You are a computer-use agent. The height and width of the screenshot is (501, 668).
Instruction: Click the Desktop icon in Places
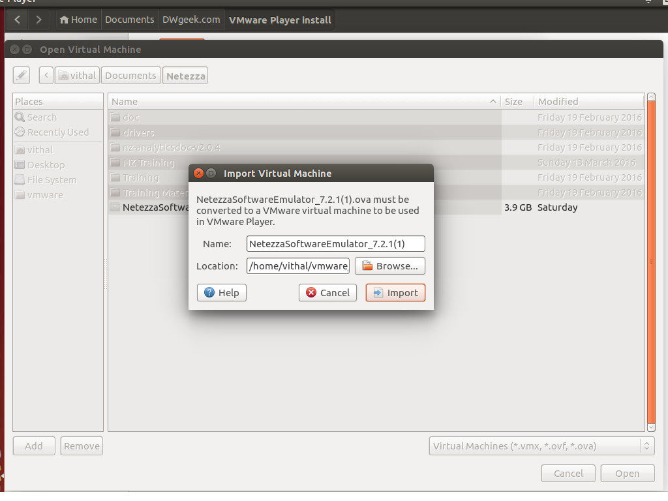point(20,165)
